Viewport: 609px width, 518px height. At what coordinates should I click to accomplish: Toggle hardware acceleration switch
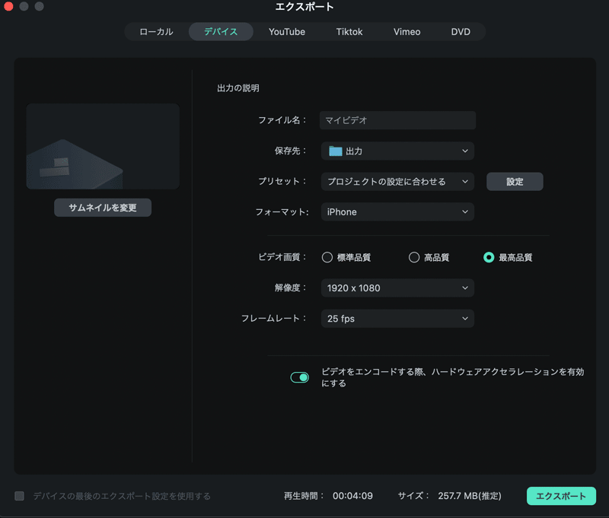[x=299, y=377]
